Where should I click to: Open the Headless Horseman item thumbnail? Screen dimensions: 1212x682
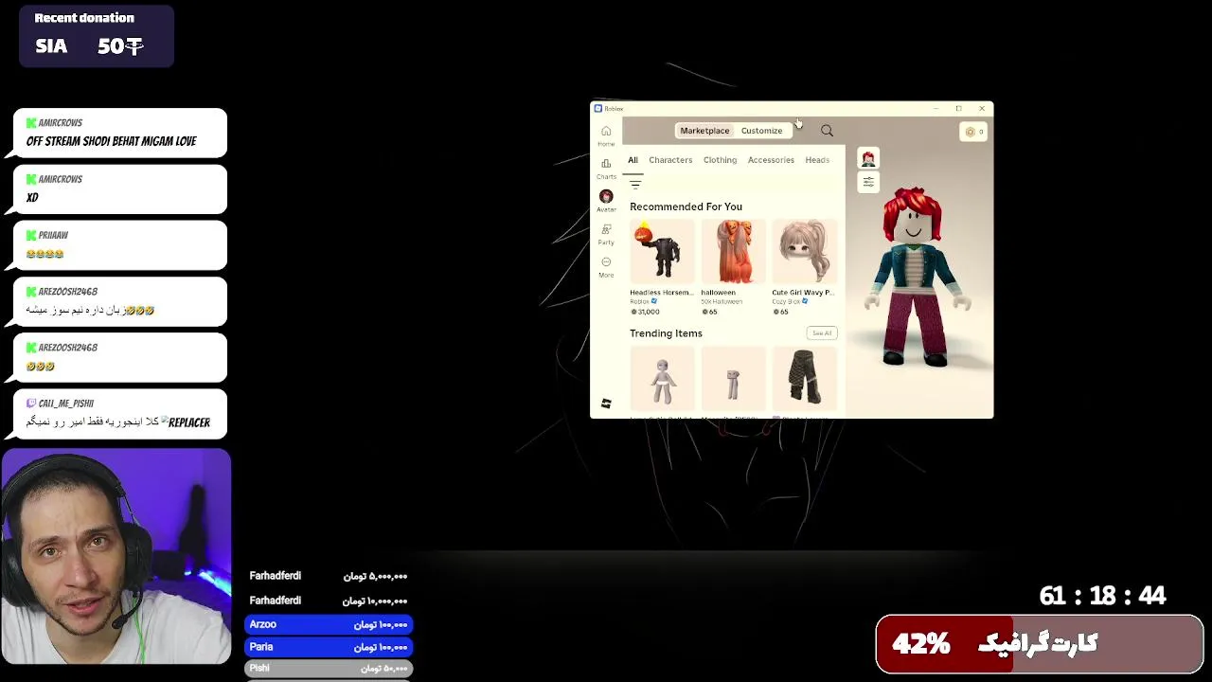[x=662, y=252]
